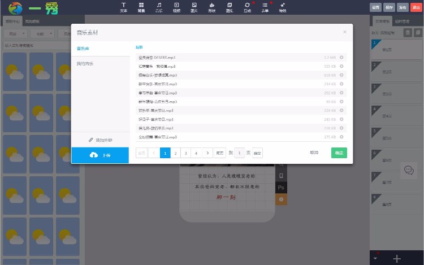Play the preview for the 175 KB track
The width and height of the screenshot is (424, 265).
coord(341,137)
